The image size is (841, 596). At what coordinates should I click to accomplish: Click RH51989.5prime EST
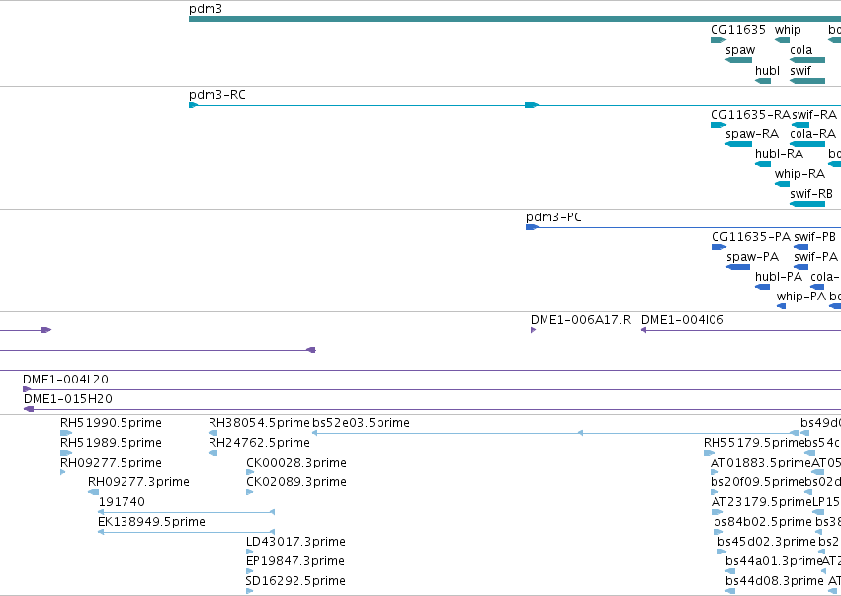coord(66,453)
